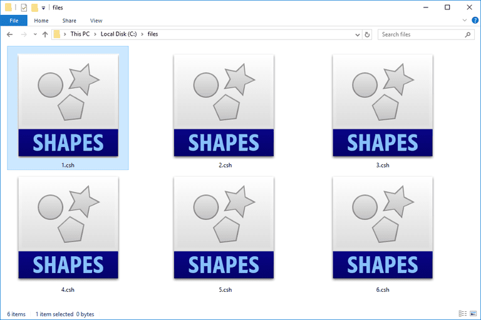Open the Customize Quick Access Toolbar dropdown
The image size is (481, 320).
click(x=43, y=8)
